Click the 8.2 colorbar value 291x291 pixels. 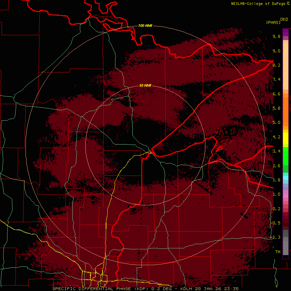276,65
